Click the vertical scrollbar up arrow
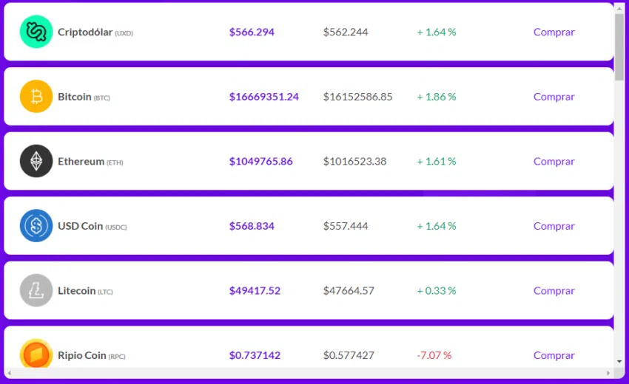The image size is (629, 384). [619, 8]
